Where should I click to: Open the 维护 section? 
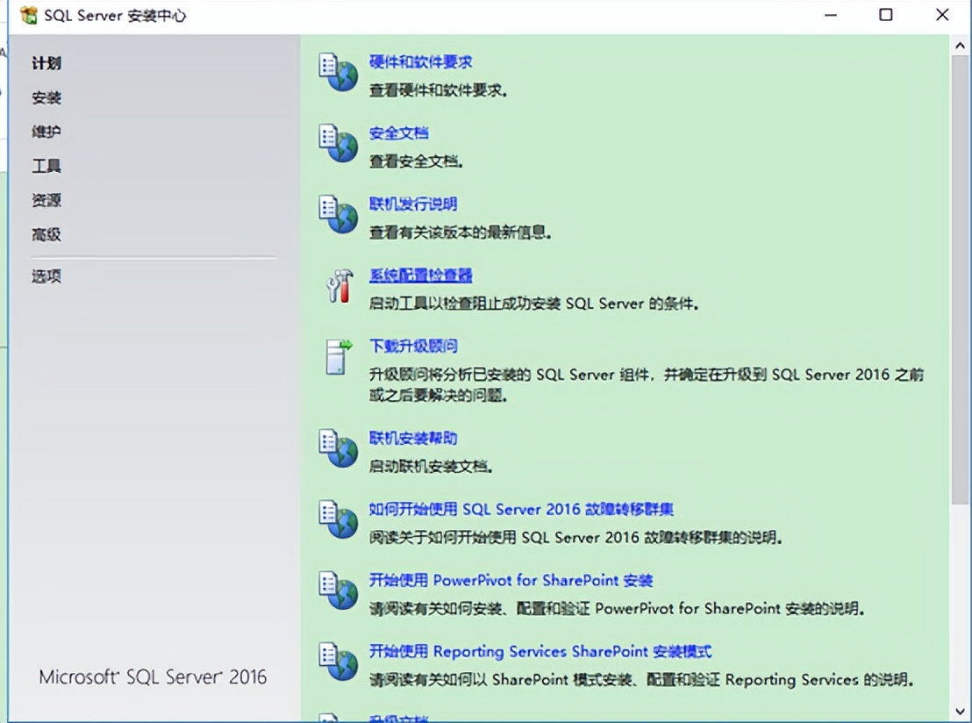46,132
